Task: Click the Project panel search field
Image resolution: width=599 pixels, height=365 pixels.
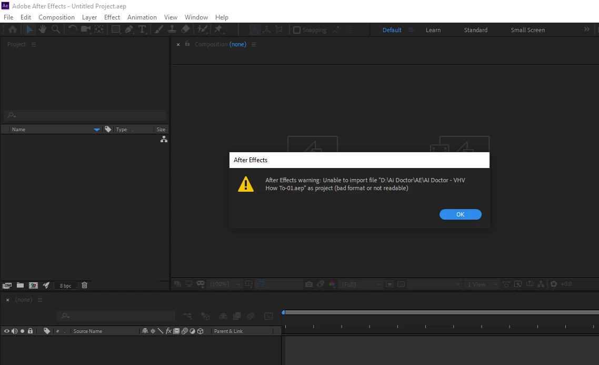Action: click(85, 115)
